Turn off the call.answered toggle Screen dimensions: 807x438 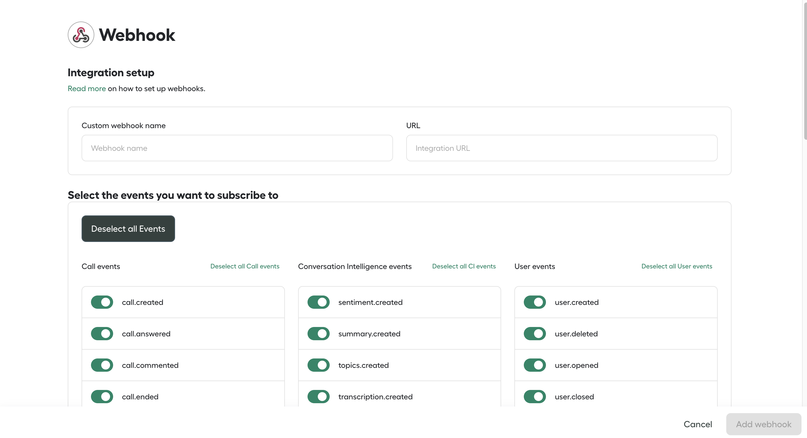(101, 334)
